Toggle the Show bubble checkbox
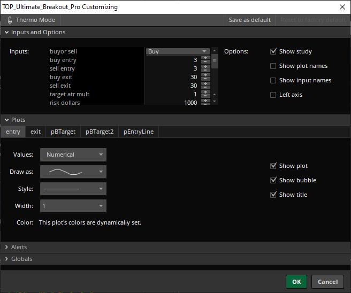 coord(273,181)
